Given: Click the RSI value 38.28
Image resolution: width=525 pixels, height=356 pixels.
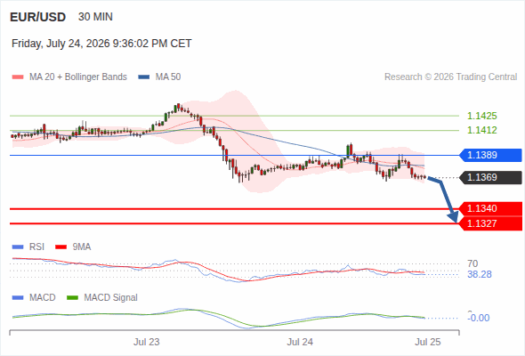Looking at the screenshot, I should click(x=480, y=275).
